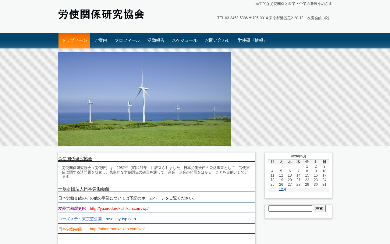Open the 一般財団法人日本労働会館 heading link
Screen dimensions: 390x244
click(84, 189)
